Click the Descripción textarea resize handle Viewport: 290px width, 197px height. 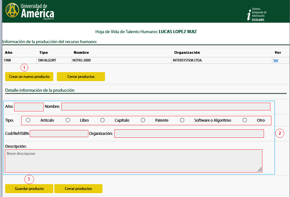260,169
